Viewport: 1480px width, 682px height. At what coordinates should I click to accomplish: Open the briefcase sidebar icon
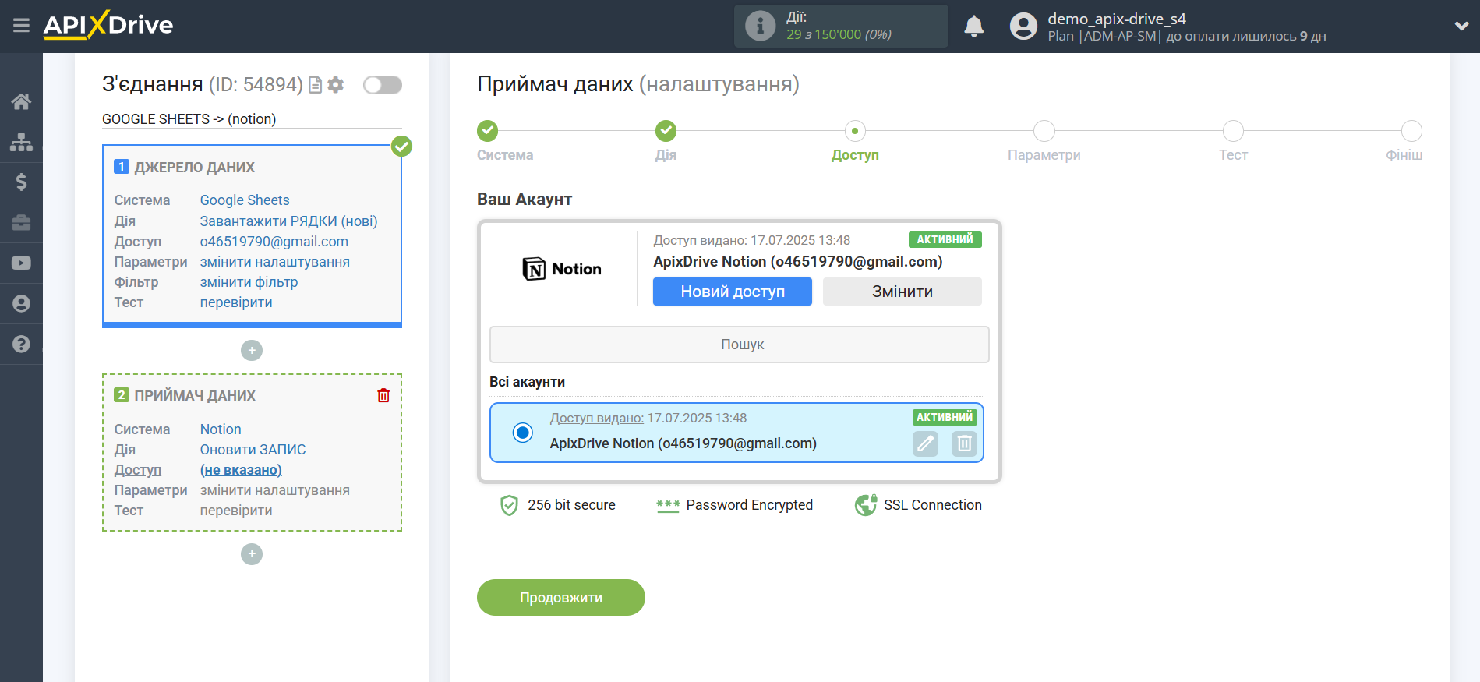point(21,223)
